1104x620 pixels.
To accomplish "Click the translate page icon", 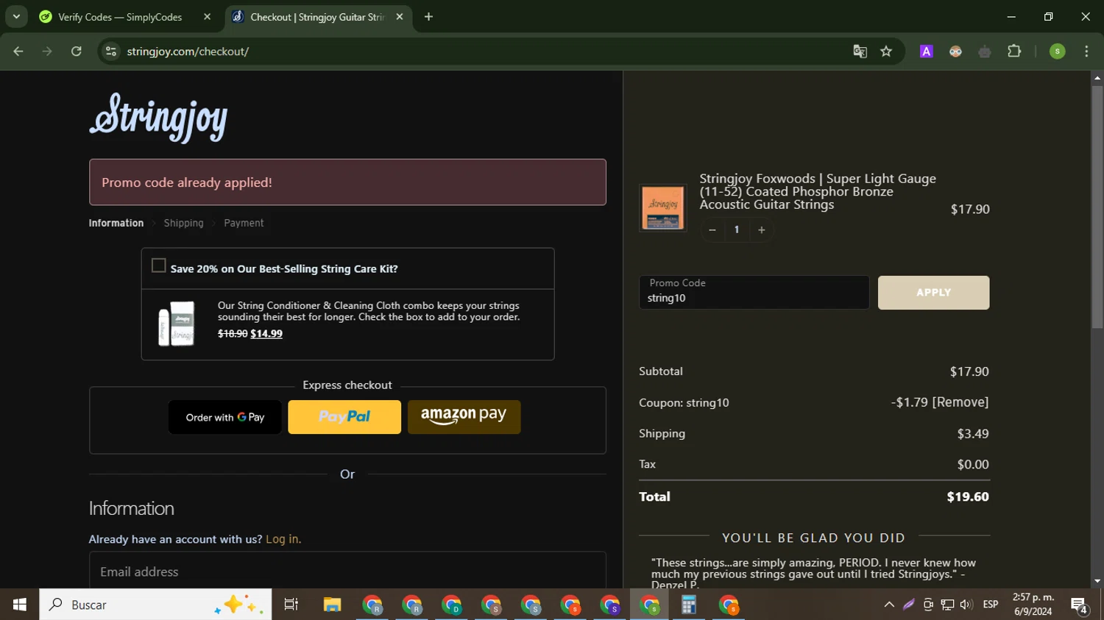I will (860, 51).
